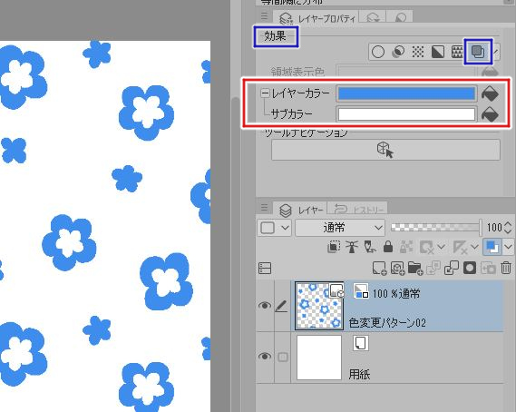Select the 用紙 layer thumbnail
This screenshot has height=412, width=516.
click(319, 358)
